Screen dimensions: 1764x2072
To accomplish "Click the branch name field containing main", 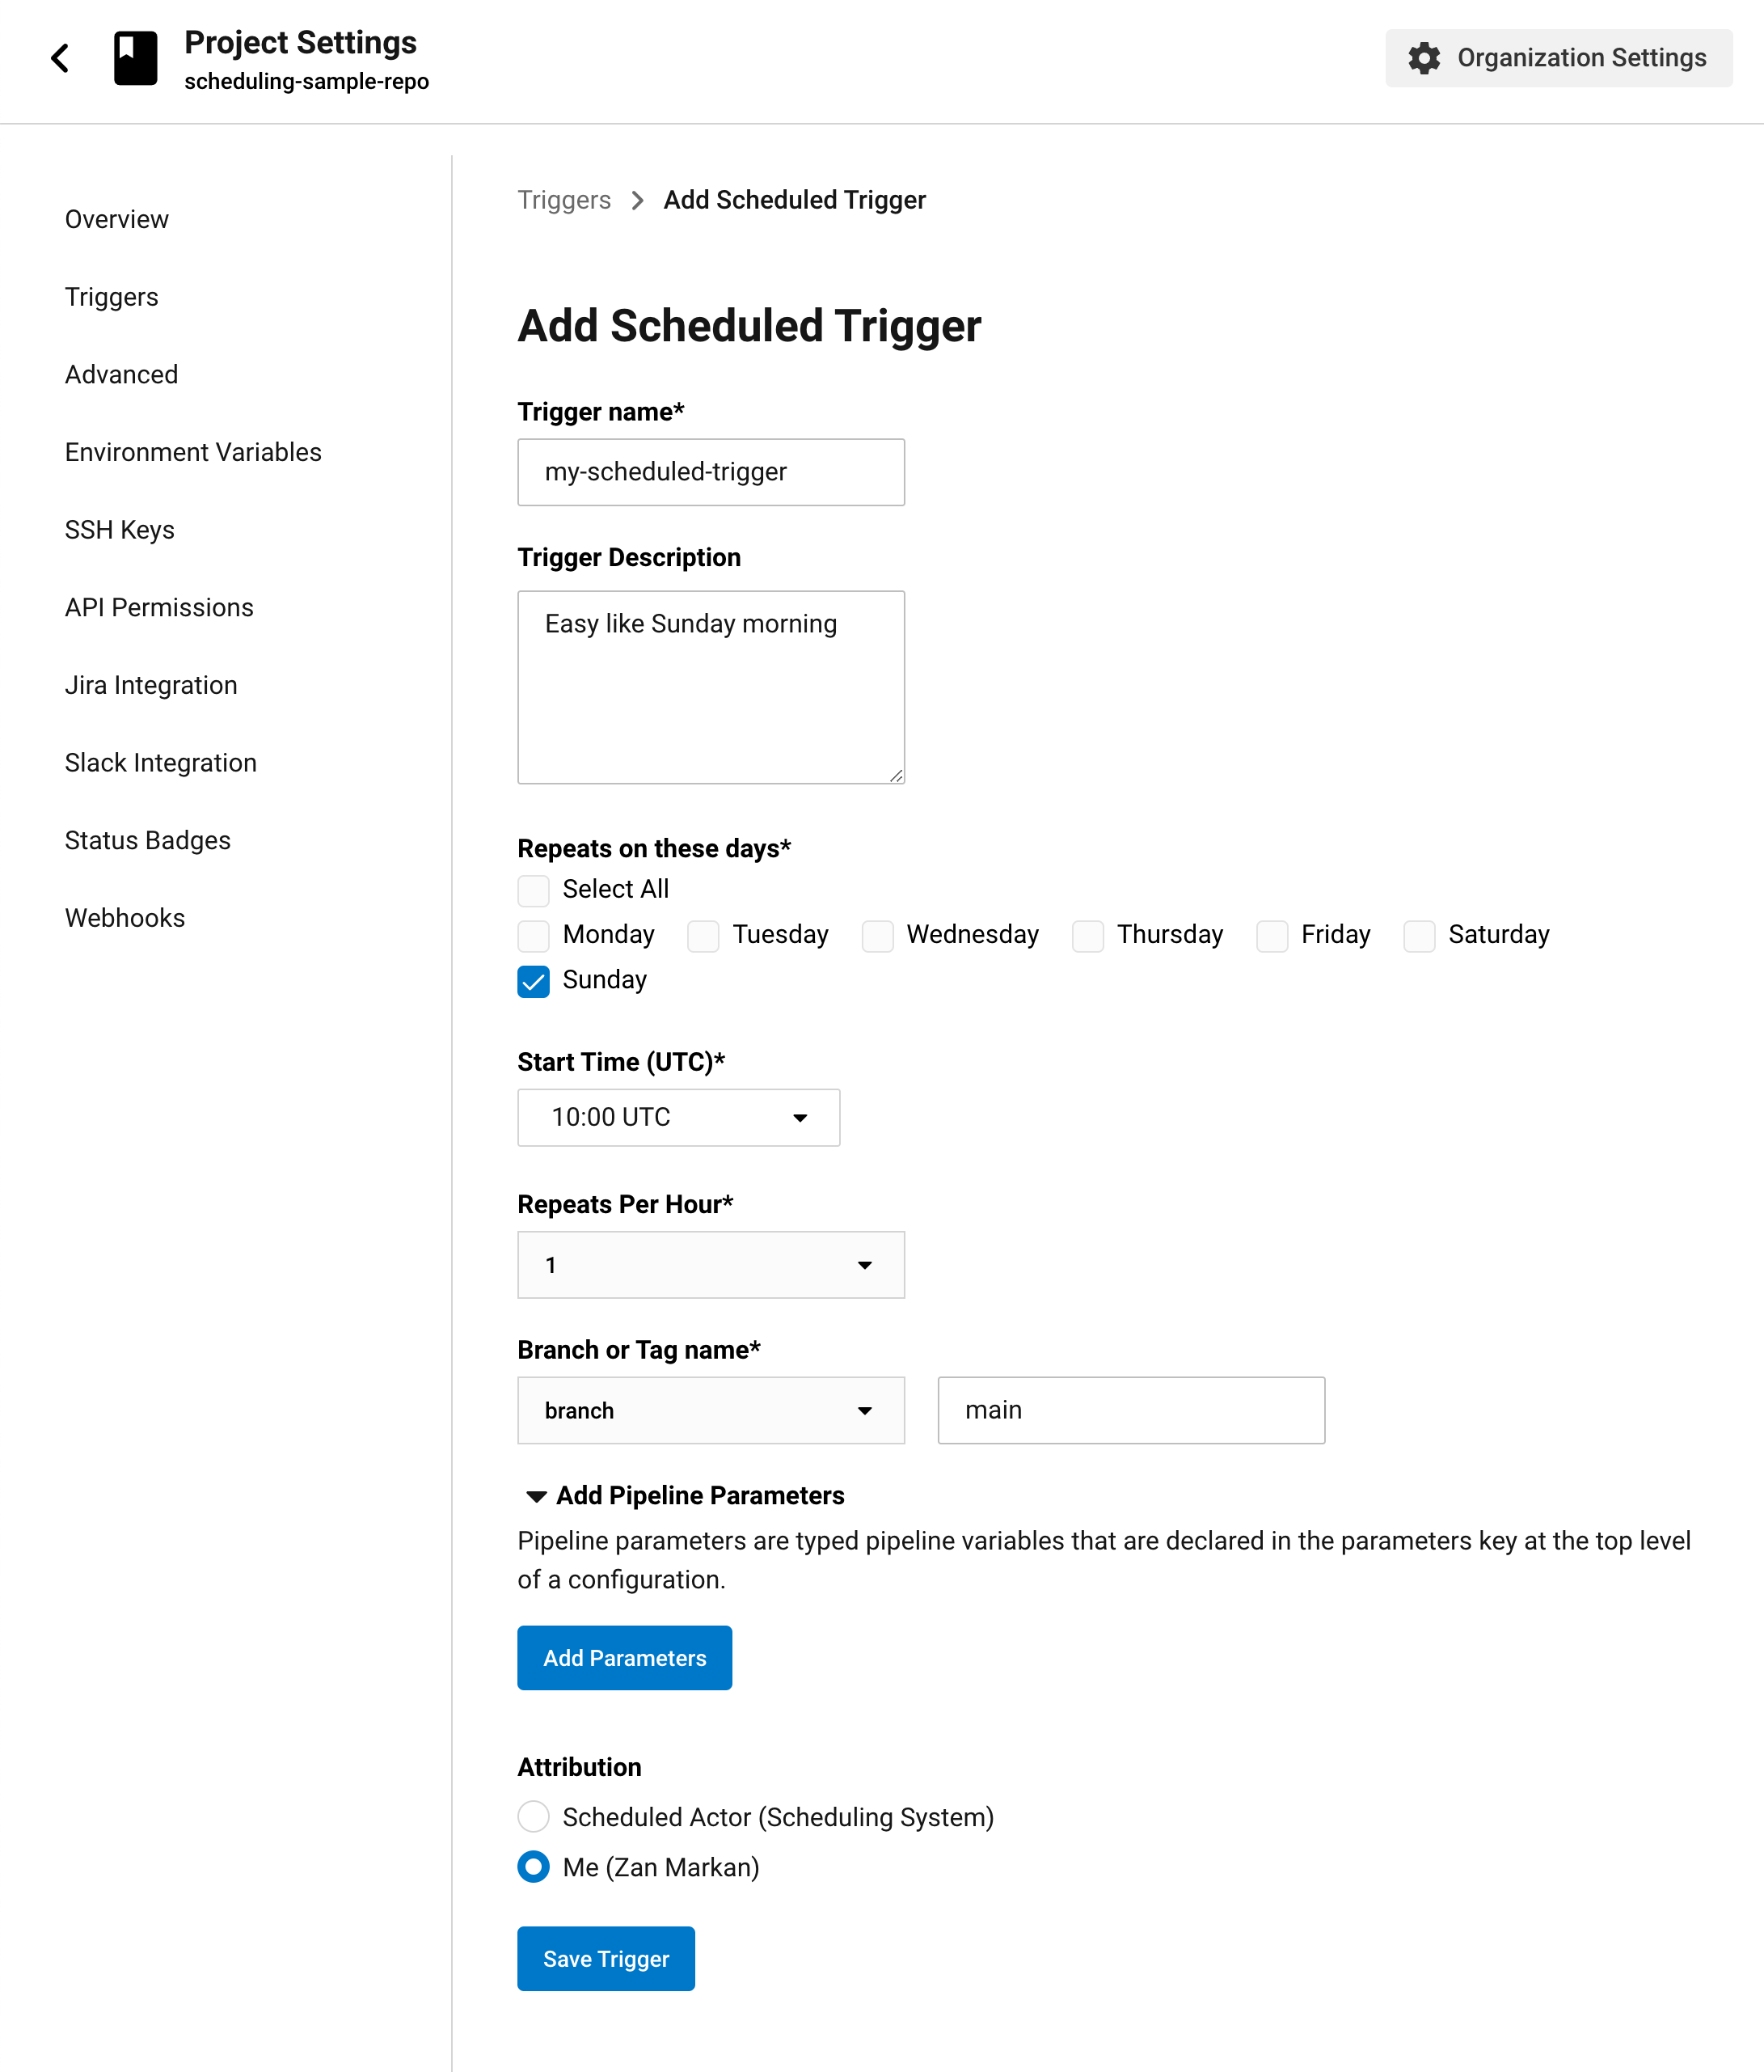I will (1130, 1410).
